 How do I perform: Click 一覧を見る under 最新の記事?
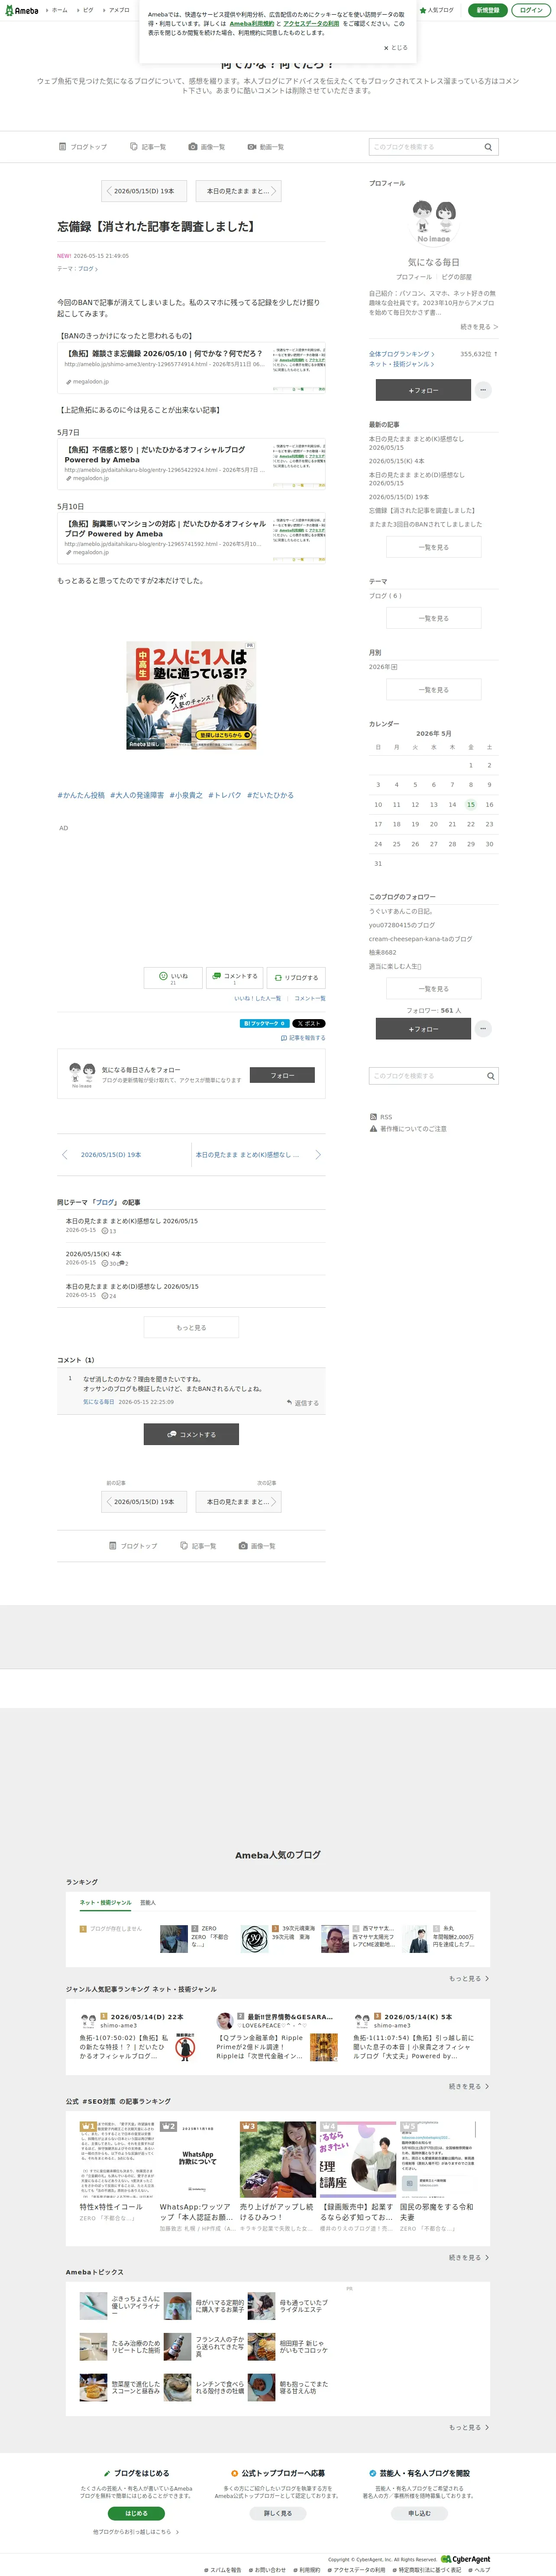(x=434, y=547)
